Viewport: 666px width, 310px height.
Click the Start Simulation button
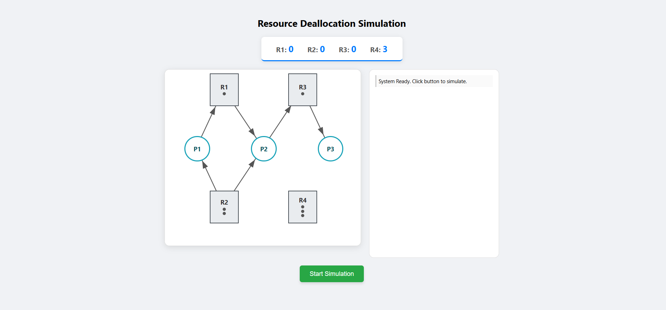pyautogui.click(x=331, y=274)
